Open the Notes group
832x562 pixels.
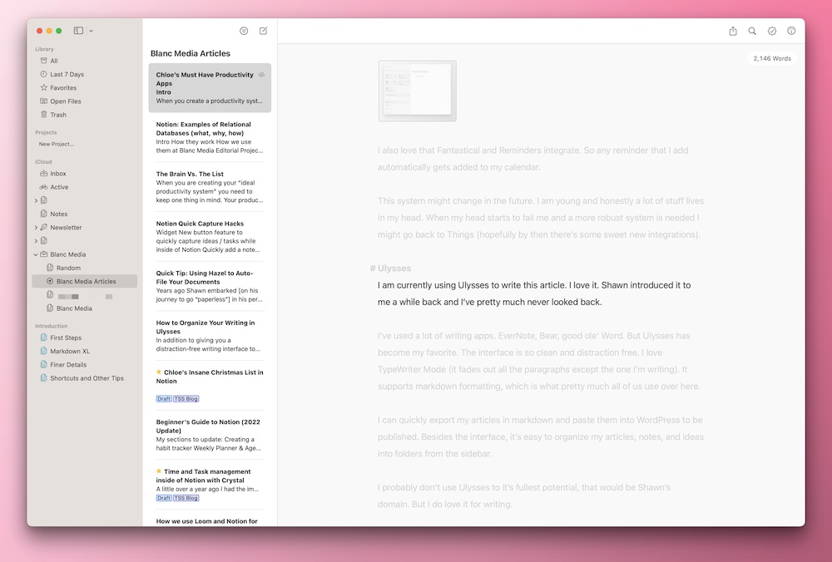pos(85,214)
